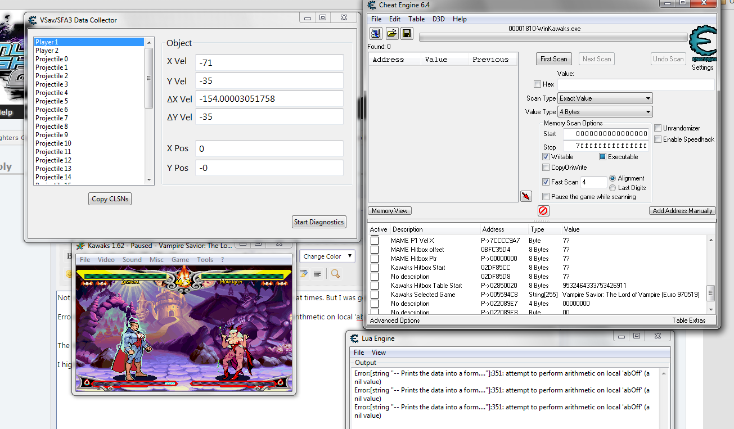Select the Kawaks Hitbox Table Start row

coord(538,286)
